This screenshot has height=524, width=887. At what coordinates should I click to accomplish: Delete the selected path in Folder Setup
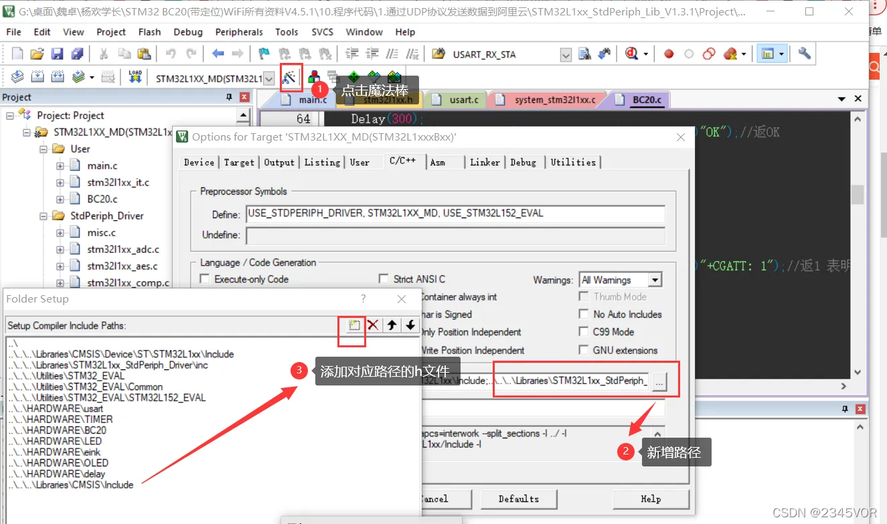[x=373, y=325]
